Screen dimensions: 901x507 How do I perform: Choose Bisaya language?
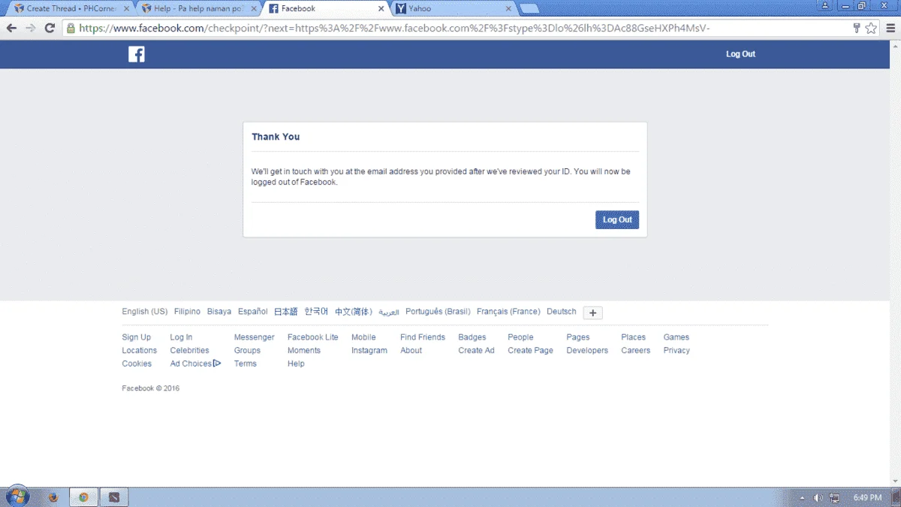coord(219,312)
